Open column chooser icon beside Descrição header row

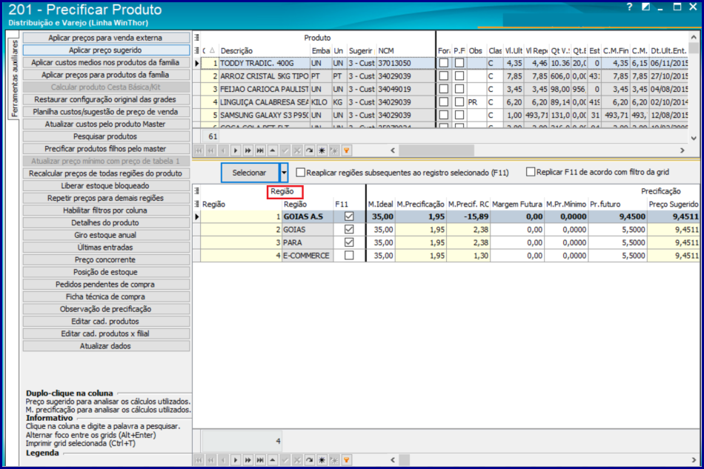(x=196, y=50)
